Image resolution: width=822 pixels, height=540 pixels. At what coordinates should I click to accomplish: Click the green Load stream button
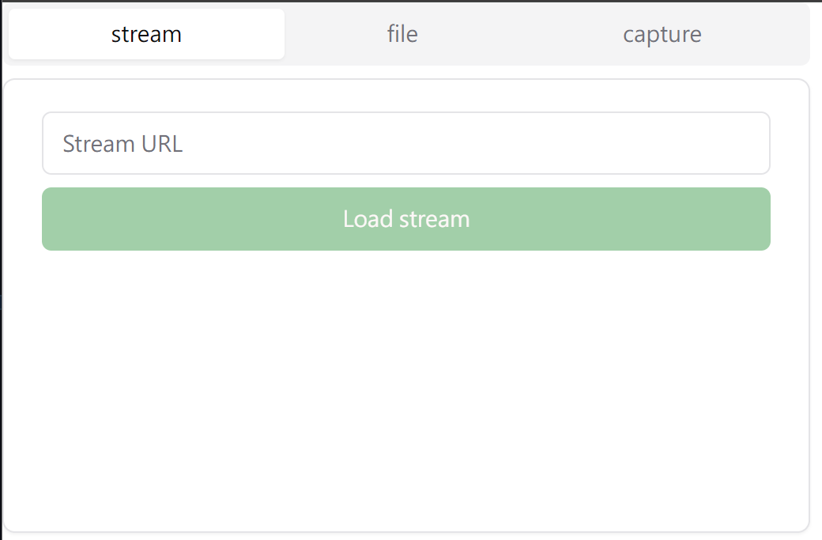405,219
